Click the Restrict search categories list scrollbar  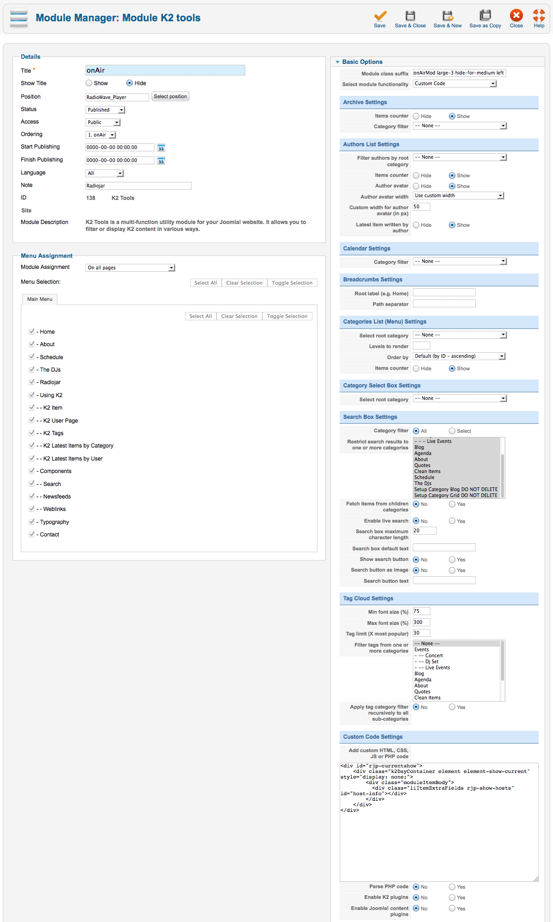502,467
